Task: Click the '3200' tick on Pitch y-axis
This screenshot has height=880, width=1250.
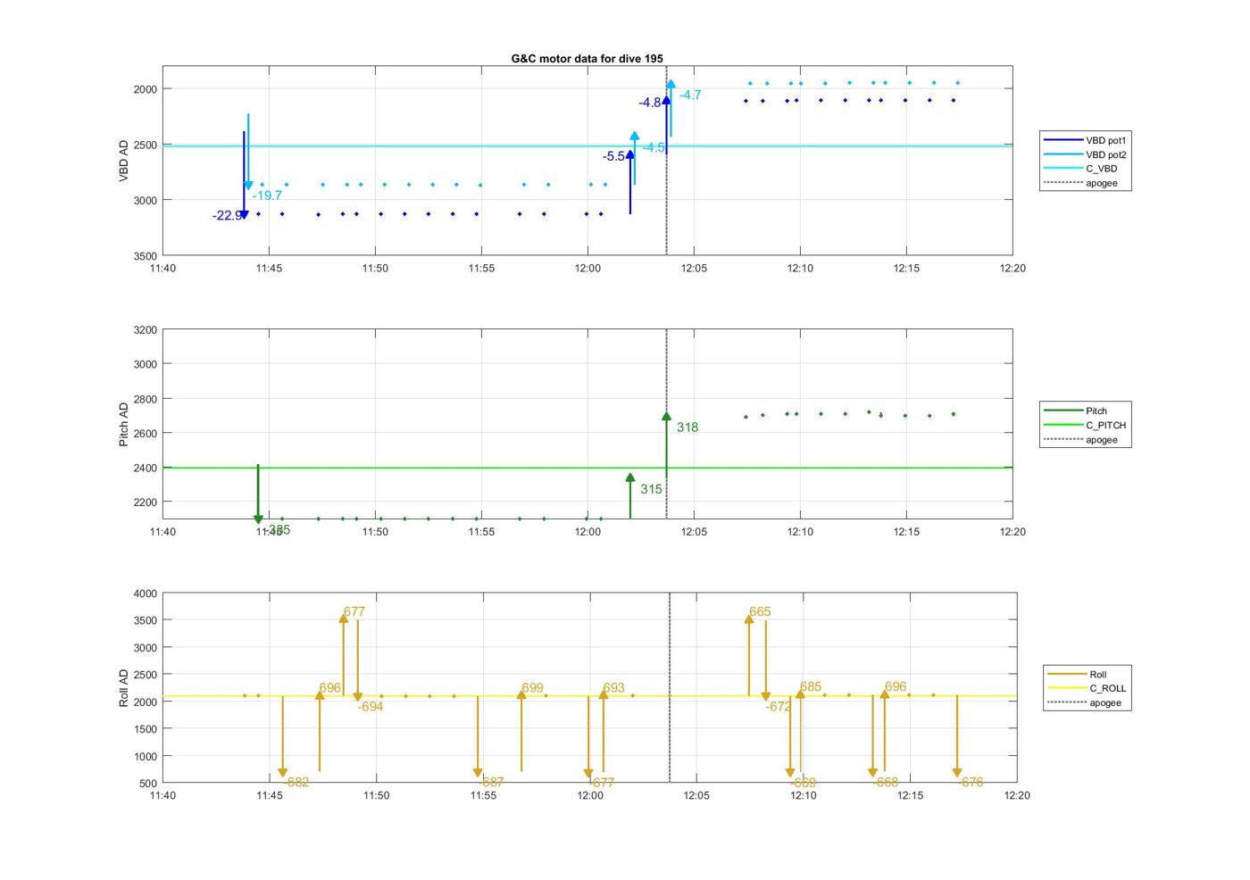Action: point(145,330)
